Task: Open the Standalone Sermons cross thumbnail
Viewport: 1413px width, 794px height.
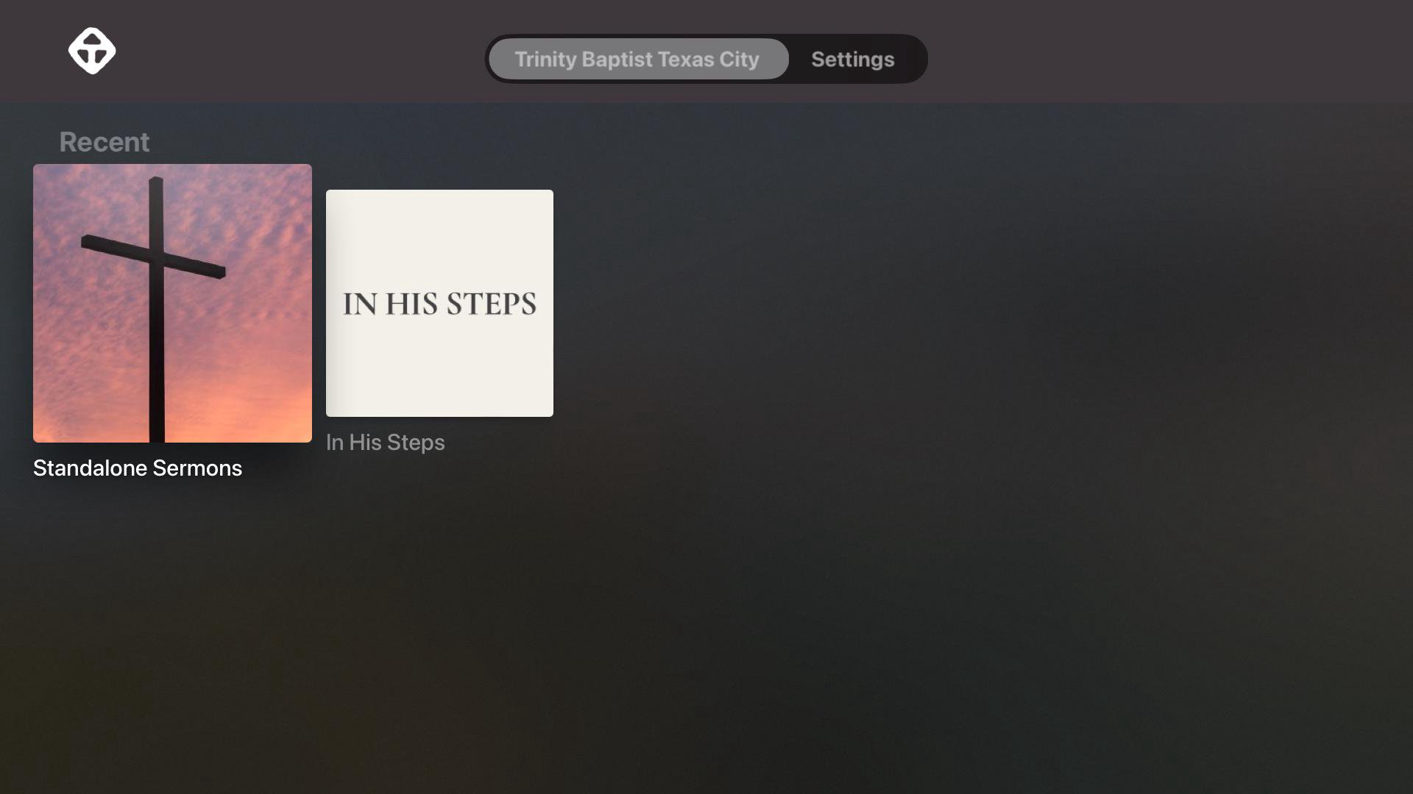Action: click(x=172, y=303)
